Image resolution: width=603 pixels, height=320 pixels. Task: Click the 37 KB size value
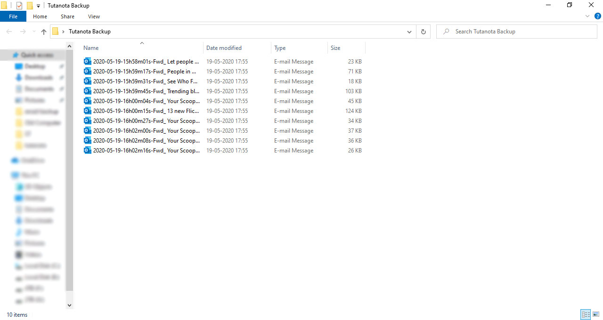tap(355, 131)
